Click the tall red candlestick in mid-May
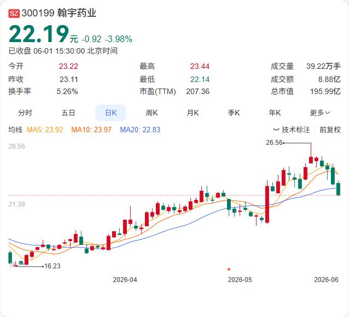 tap(267, 204)
